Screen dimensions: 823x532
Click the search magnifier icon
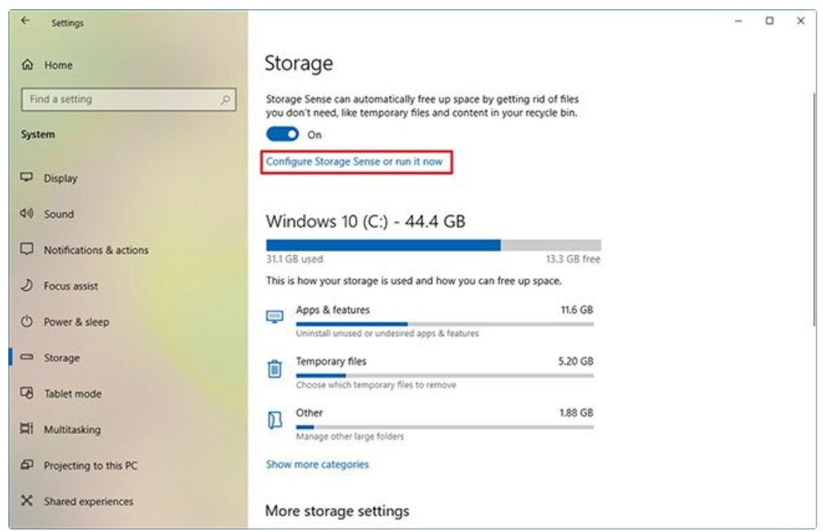pyautogui.click(x=225, y=99)
